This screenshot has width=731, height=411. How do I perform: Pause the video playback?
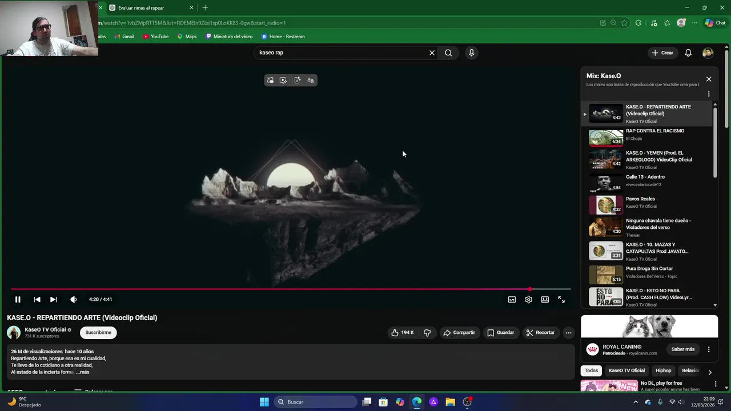tap(18, 299)
